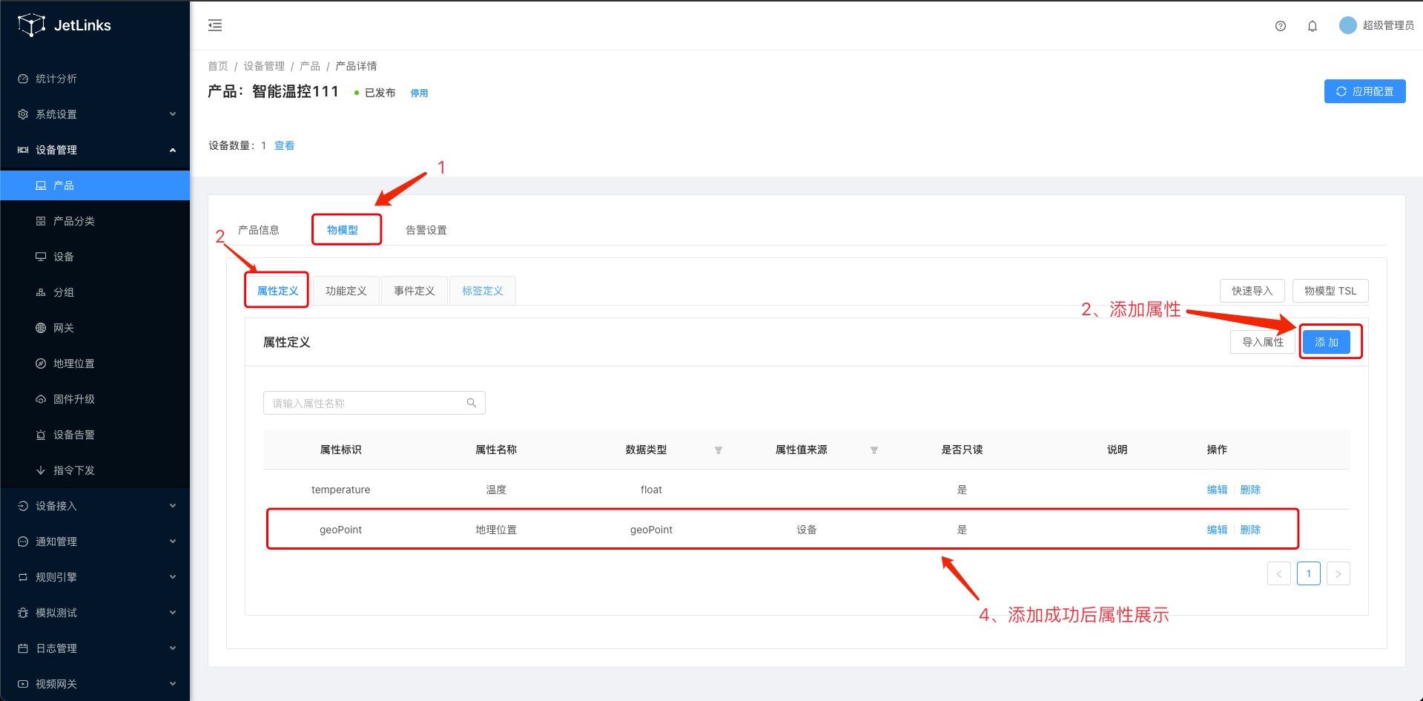This screenshot has width=1423, height=701.
Task: Focus the 请输入属性名称 search field
Action: [x=374, y=403]
